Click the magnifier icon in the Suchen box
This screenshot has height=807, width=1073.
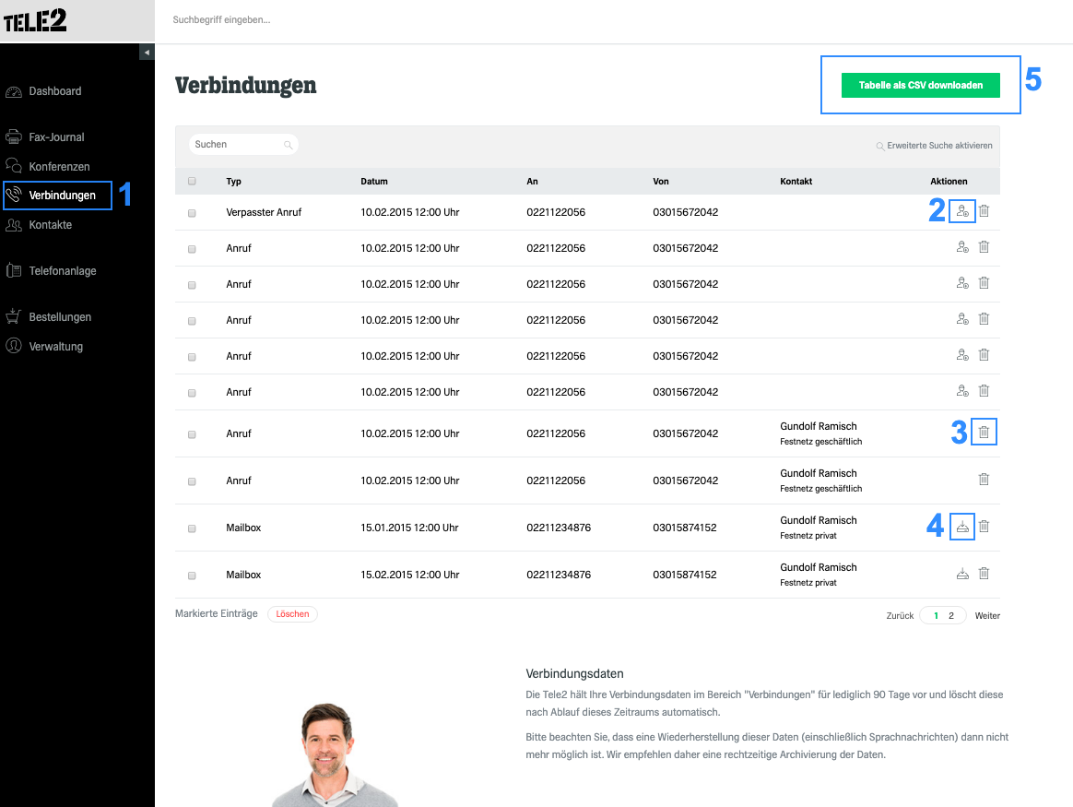tap(289, 145)
